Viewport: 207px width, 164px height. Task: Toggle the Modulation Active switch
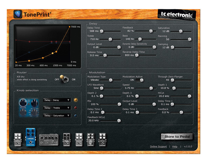click(x=139, y=80)
